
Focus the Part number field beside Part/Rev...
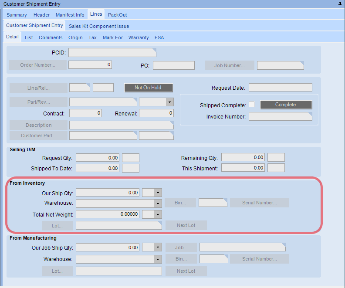pyautogui.click(x=103, y=102)
